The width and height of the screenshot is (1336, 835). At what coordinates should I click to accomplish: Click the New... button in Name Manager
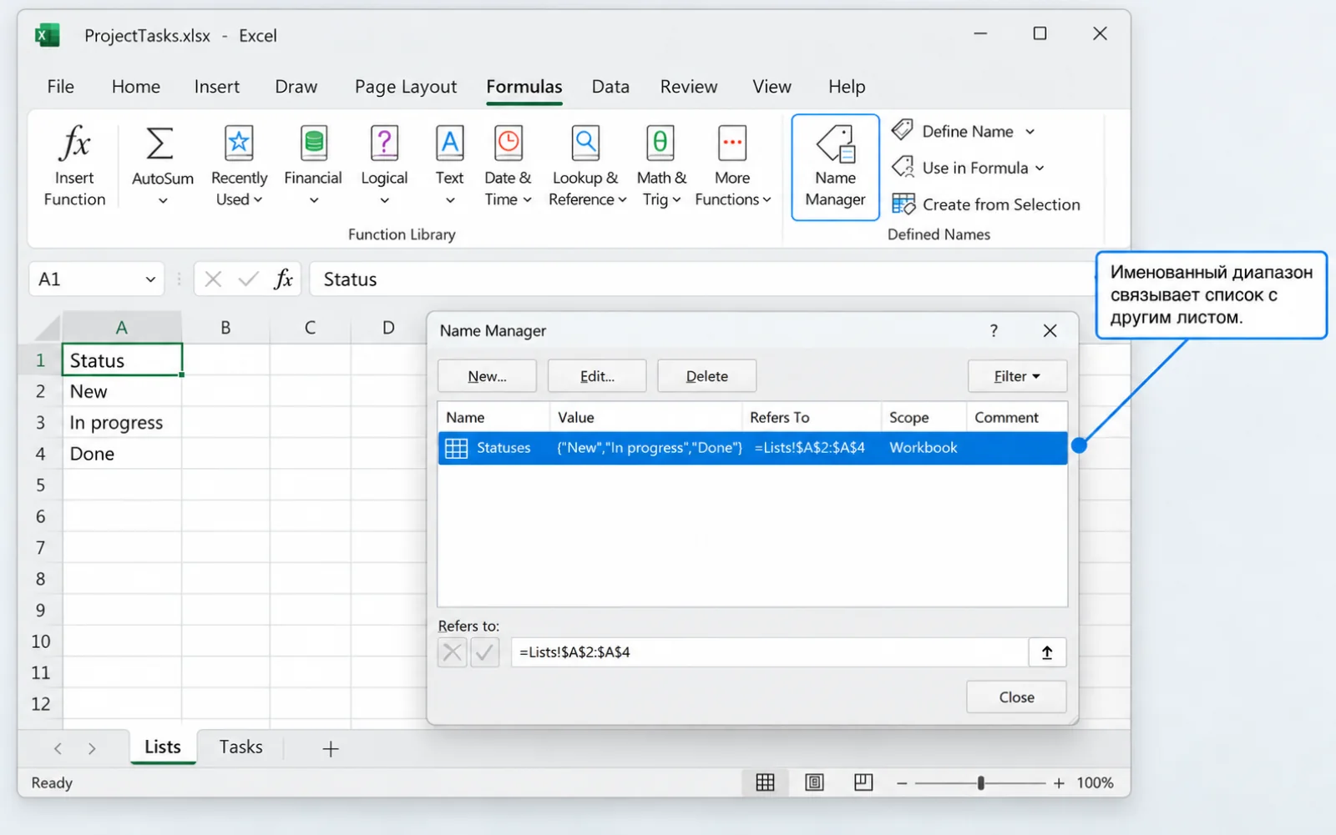coord(487,376)
